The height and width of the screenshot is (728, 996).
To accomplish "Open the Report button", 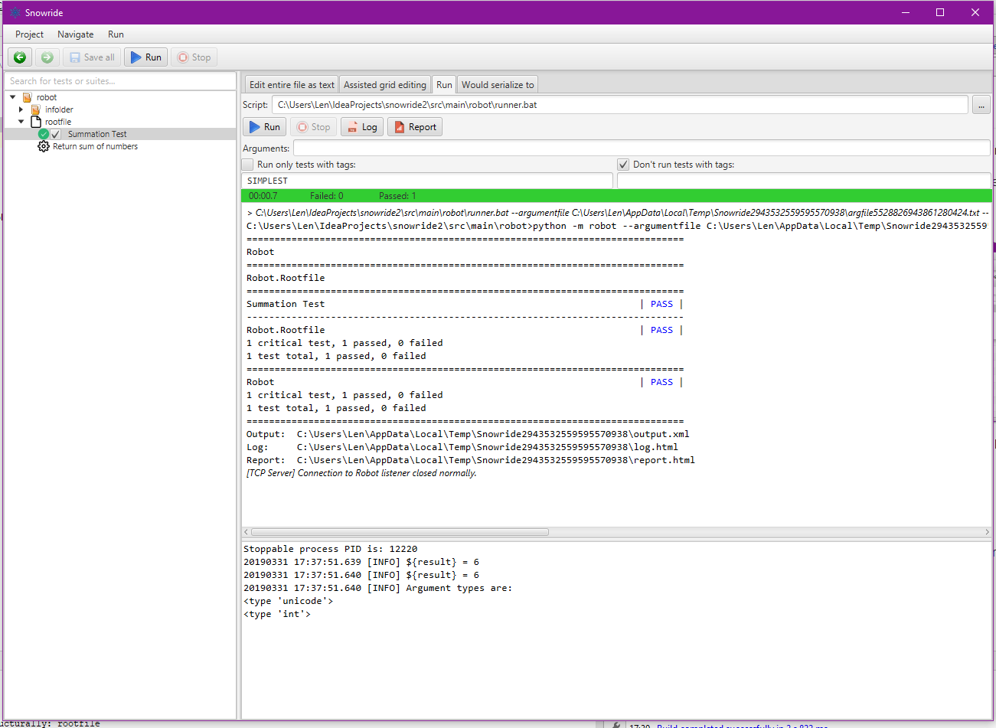I will 415,127.
